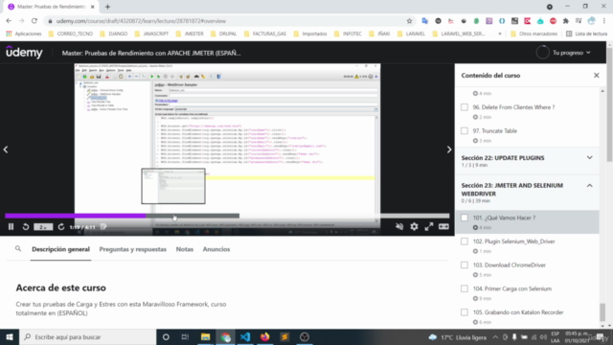Go to next lecture arrow
Screen dimensions: 613x345
(449, 149)
